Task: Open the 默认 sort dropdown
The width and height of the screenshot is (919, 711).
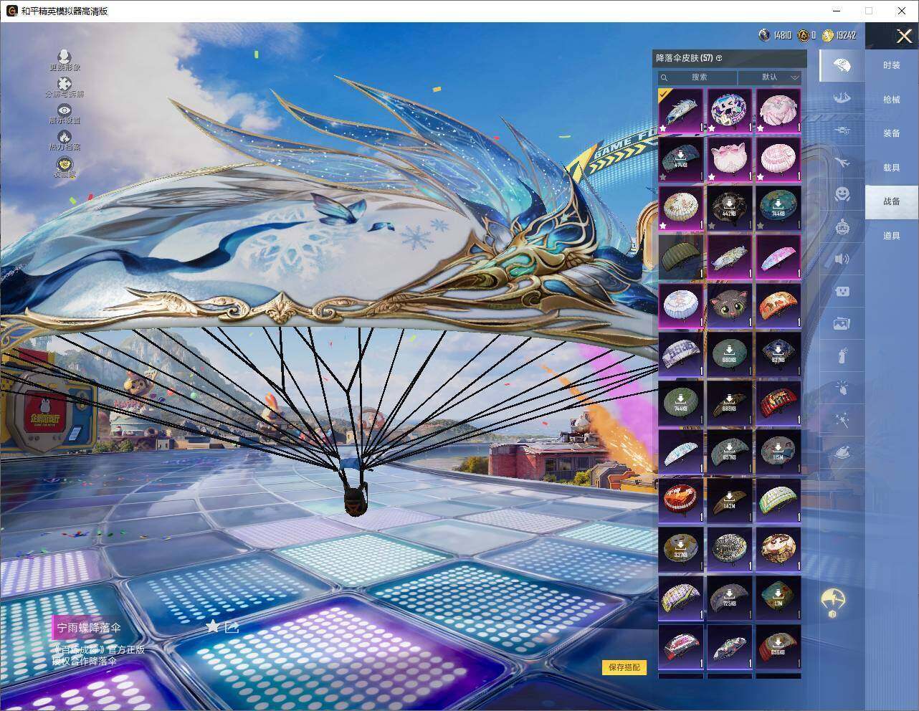Action: click(x=770, y=77)
